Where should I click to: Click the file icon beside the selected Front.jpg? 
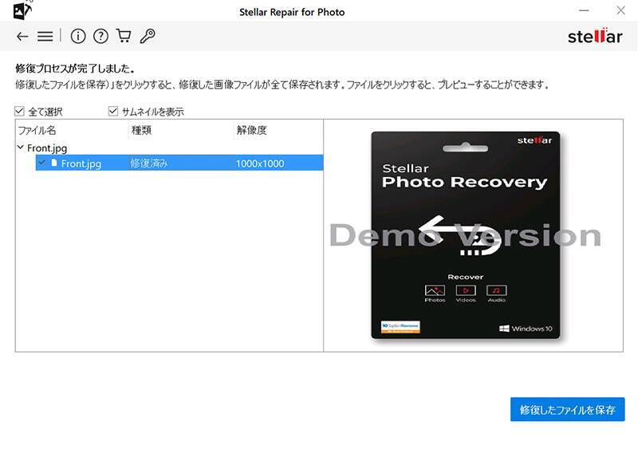pos(54,163)
